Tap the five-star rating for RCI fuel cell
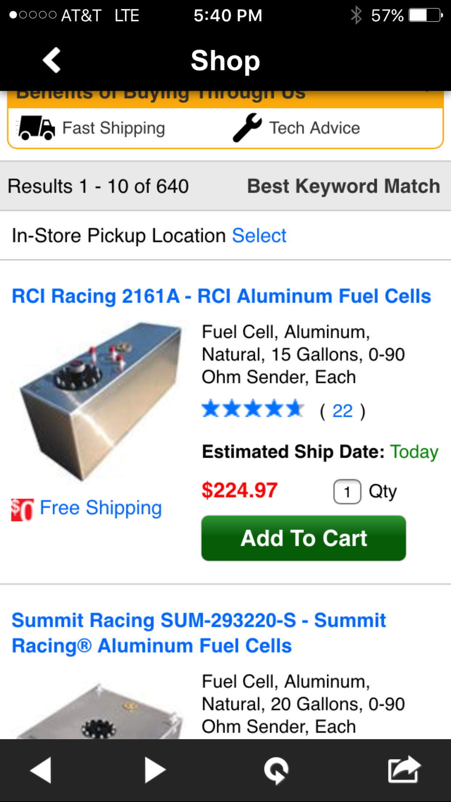This screenshot has width=451, height=802. (253, 409)
